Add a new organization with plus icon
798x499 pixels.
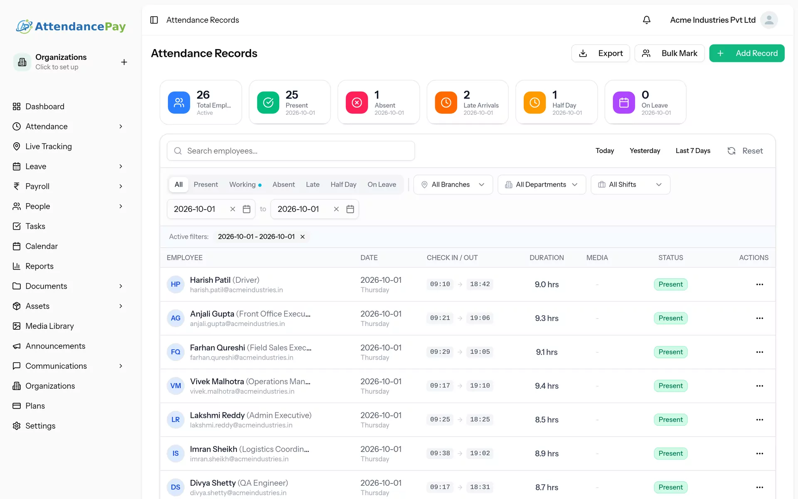click(124, 62)
